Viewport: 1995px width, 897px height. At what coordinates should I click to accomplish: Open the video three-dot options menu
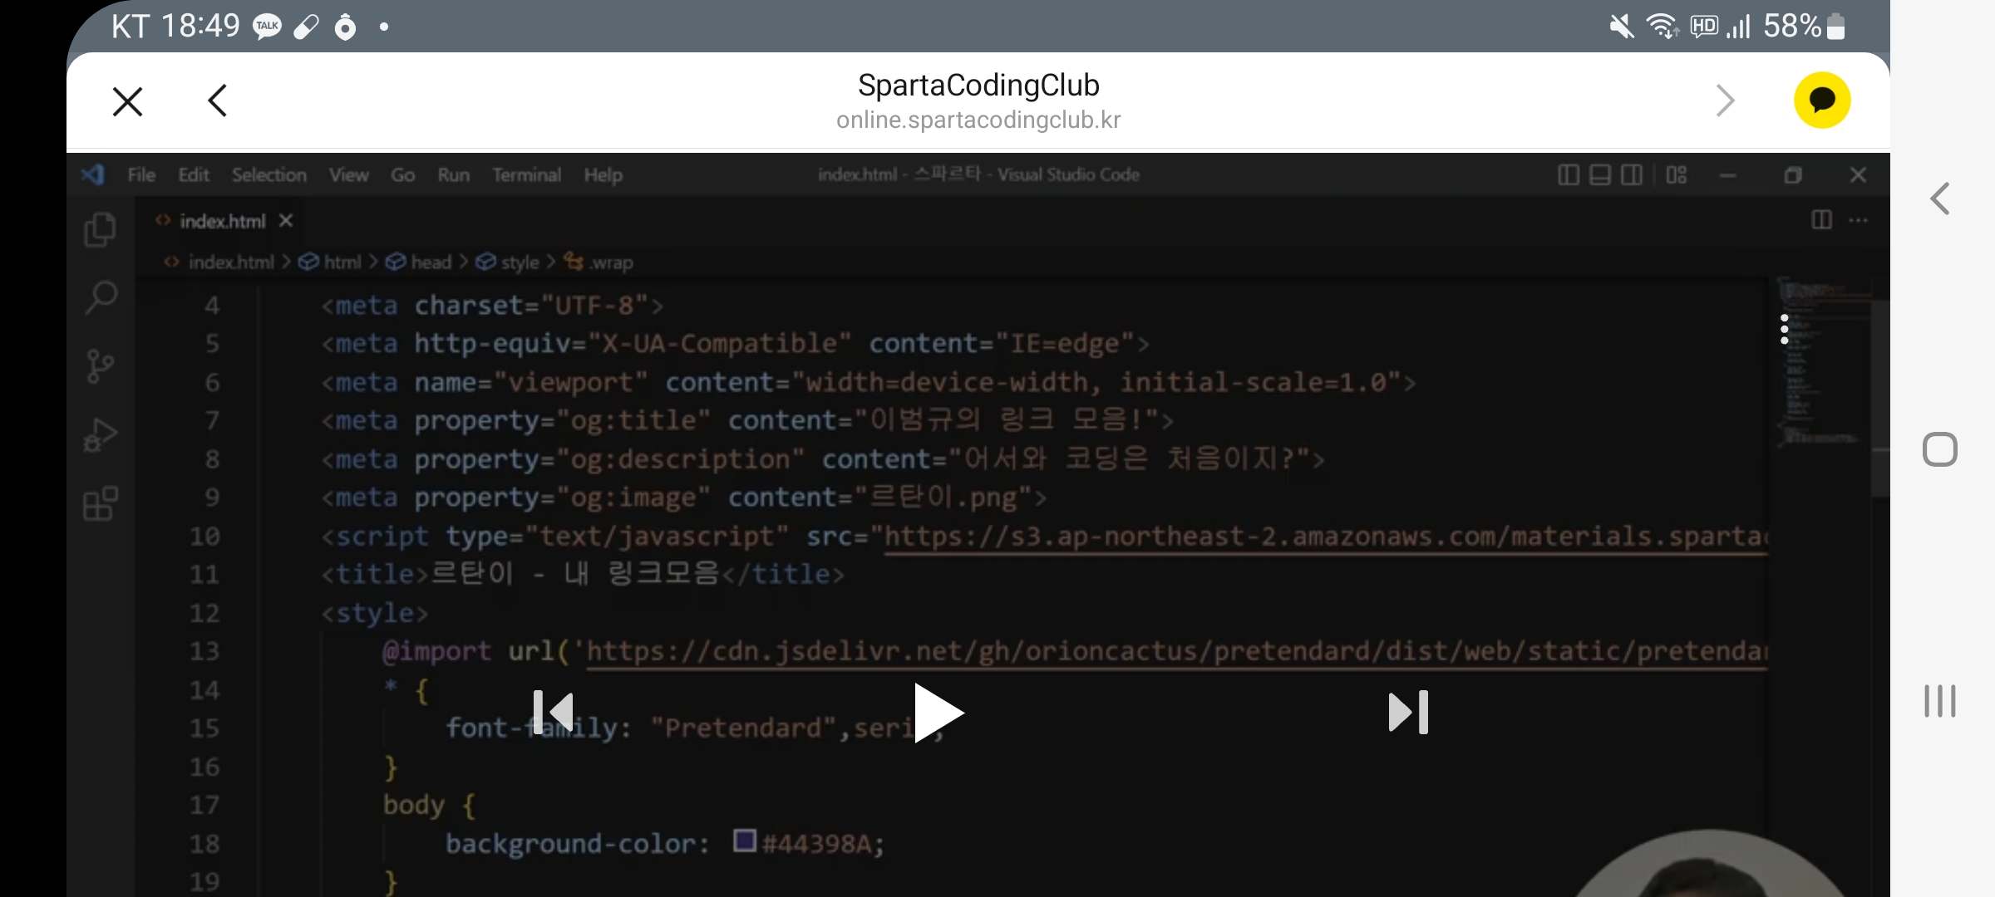pos(1784,329)
